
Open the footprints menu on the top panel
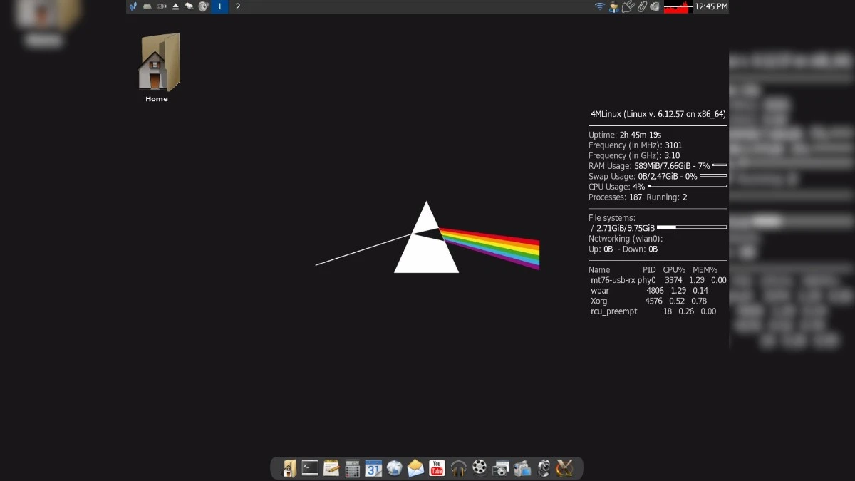click(x=133, y=6)
